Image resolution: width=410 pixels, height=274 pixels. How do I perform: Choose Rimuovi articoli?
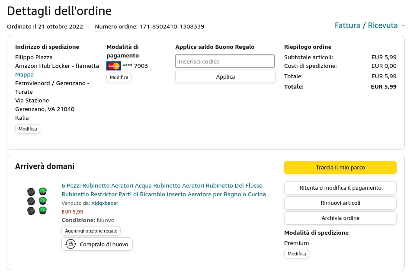pyautogui.click(x=340, y=203)
